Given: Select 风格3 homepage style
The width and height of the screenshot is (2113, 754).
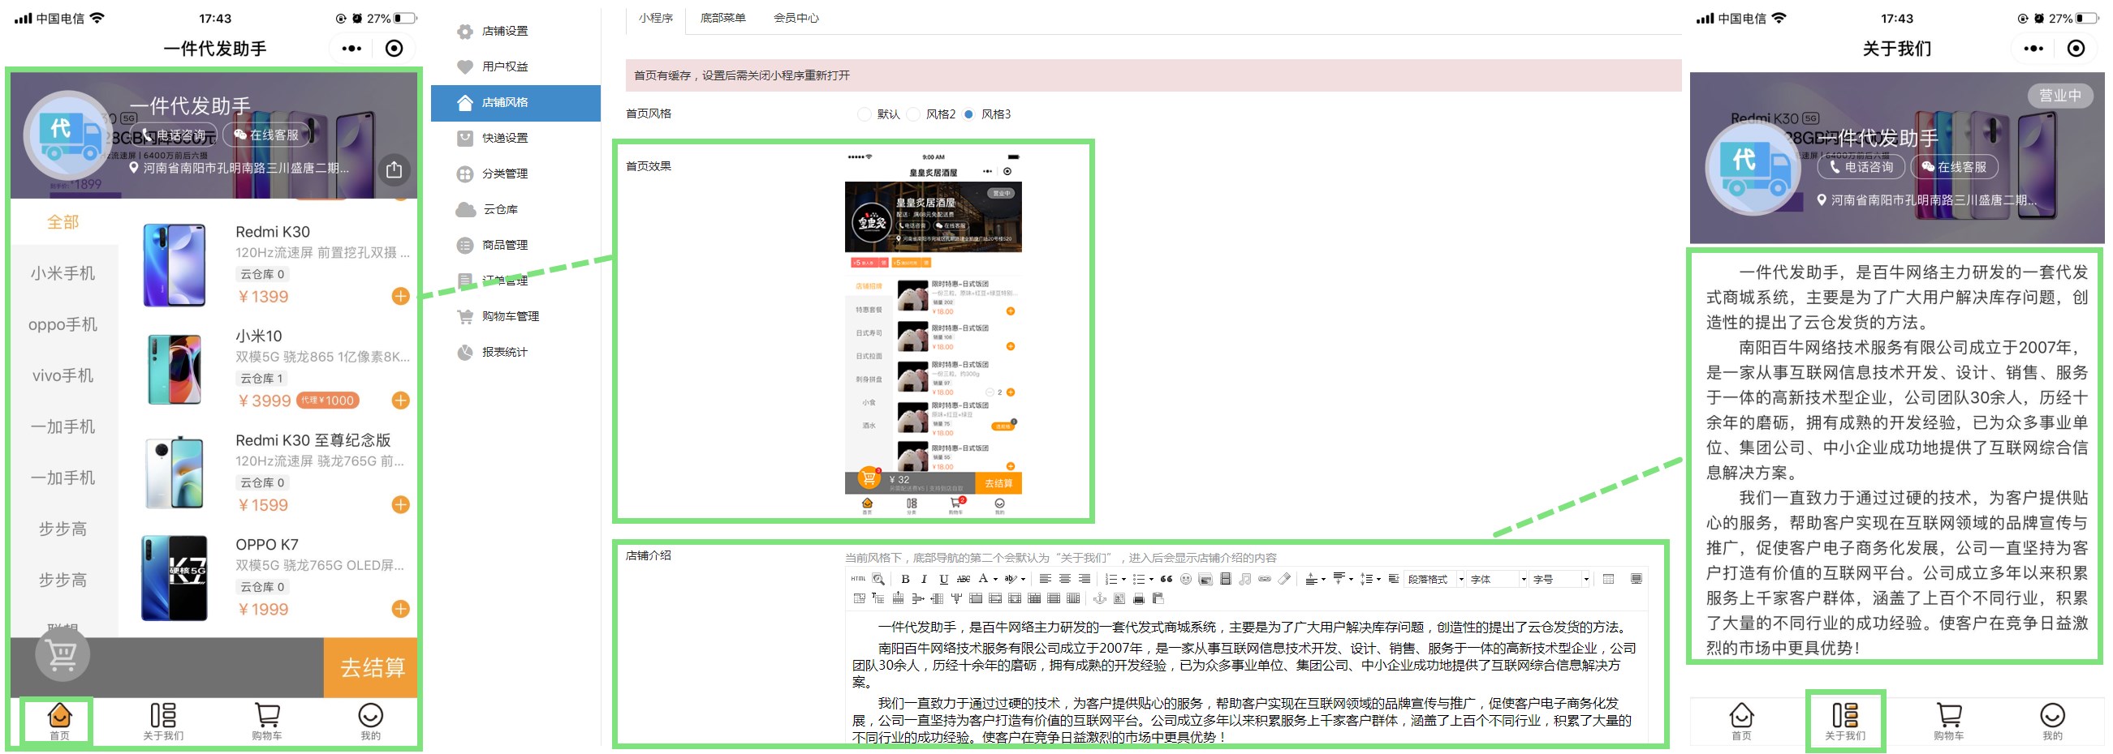Looking at the screenshot, I should pos(968,114).
